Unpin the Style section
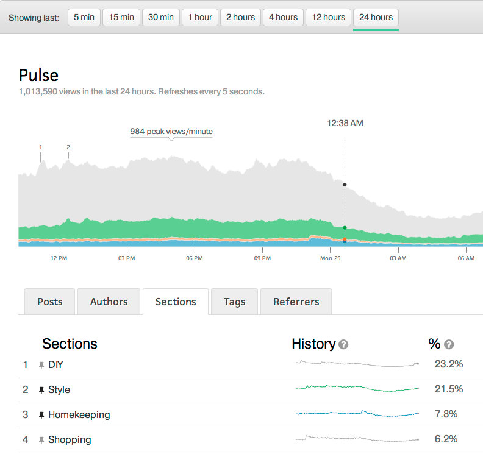This screenshot has height=454, width=483. click(41, 390)
